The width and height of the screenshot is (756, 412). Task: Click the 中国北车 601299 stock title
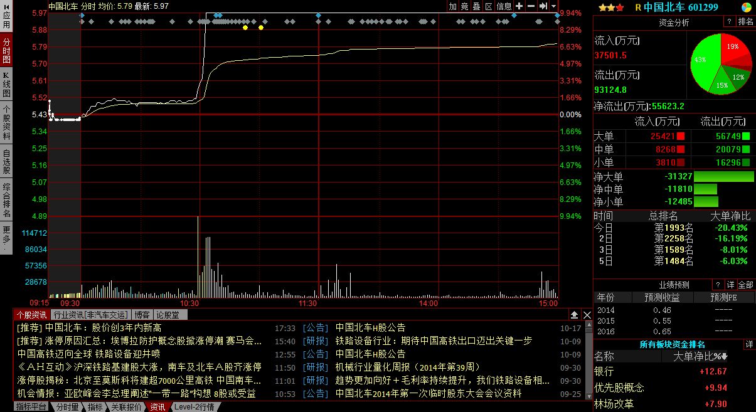click(x=681, y=8)
